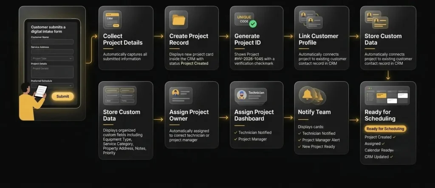Select the Generate Project ID heading
This screenshot has width=435, height=188.
click(247, 39)
